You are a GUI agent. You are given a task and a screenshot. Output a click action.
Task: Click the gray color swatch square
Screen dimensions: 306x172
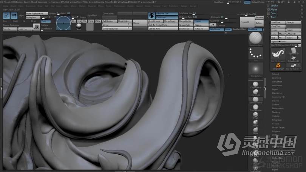click(90, 27)
